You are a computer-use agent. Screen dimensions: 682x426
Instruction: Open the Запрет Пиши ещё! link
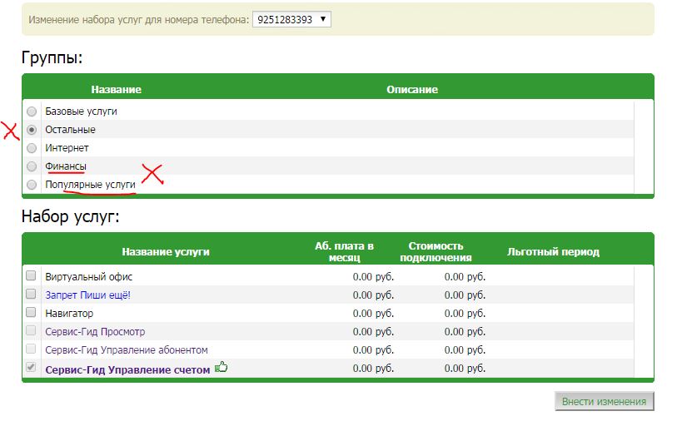tap(88, 295)
